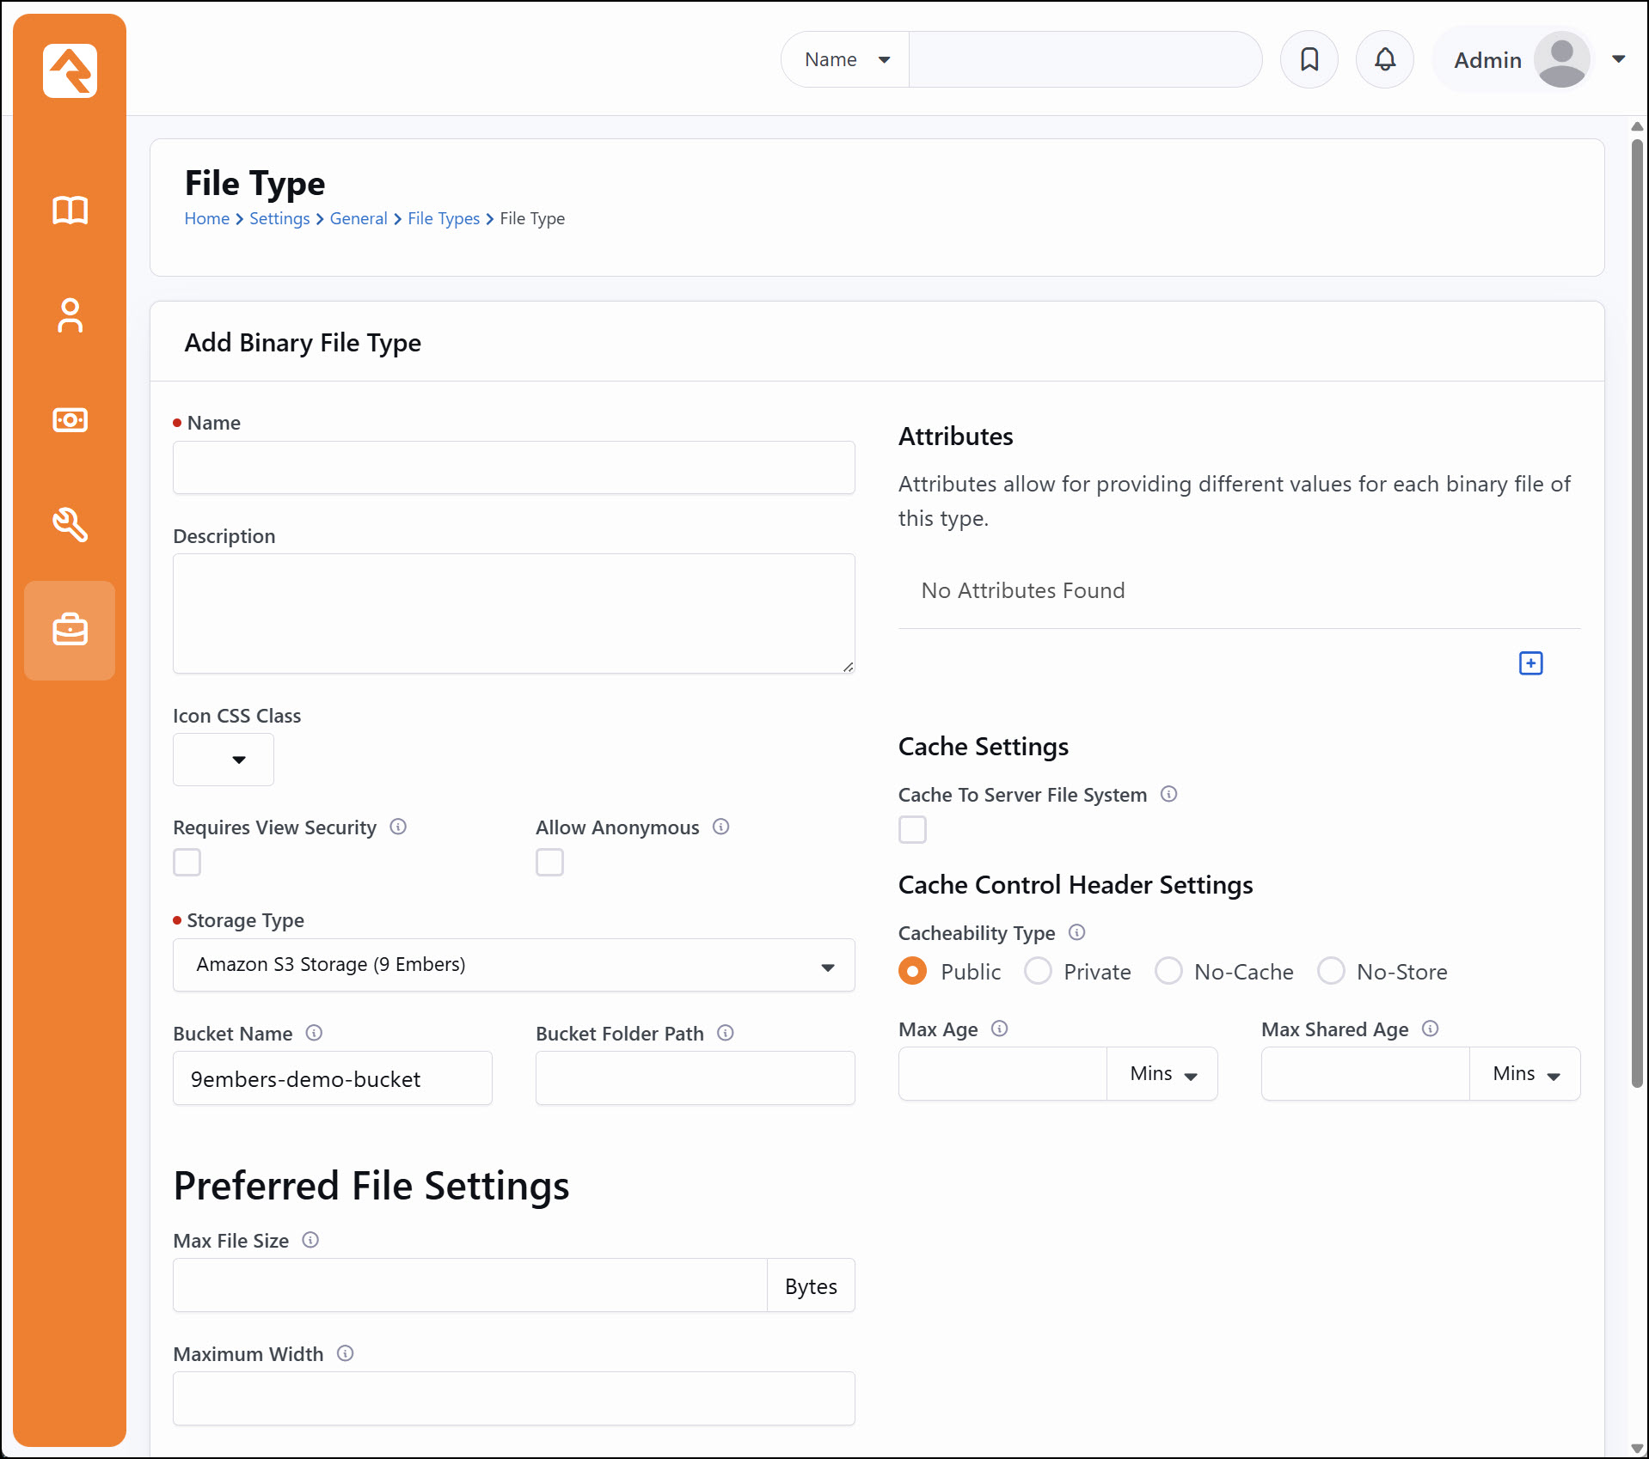The width and height of the screenshot is (1649, 1459).
Task: Open the Name search type dropdown
Action: point(846,59)
